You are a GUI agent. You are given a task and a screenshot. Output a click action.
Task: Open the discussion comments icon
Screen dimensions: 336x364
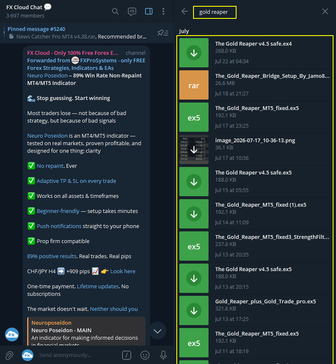pyautogui.click(x=132, y=11)
